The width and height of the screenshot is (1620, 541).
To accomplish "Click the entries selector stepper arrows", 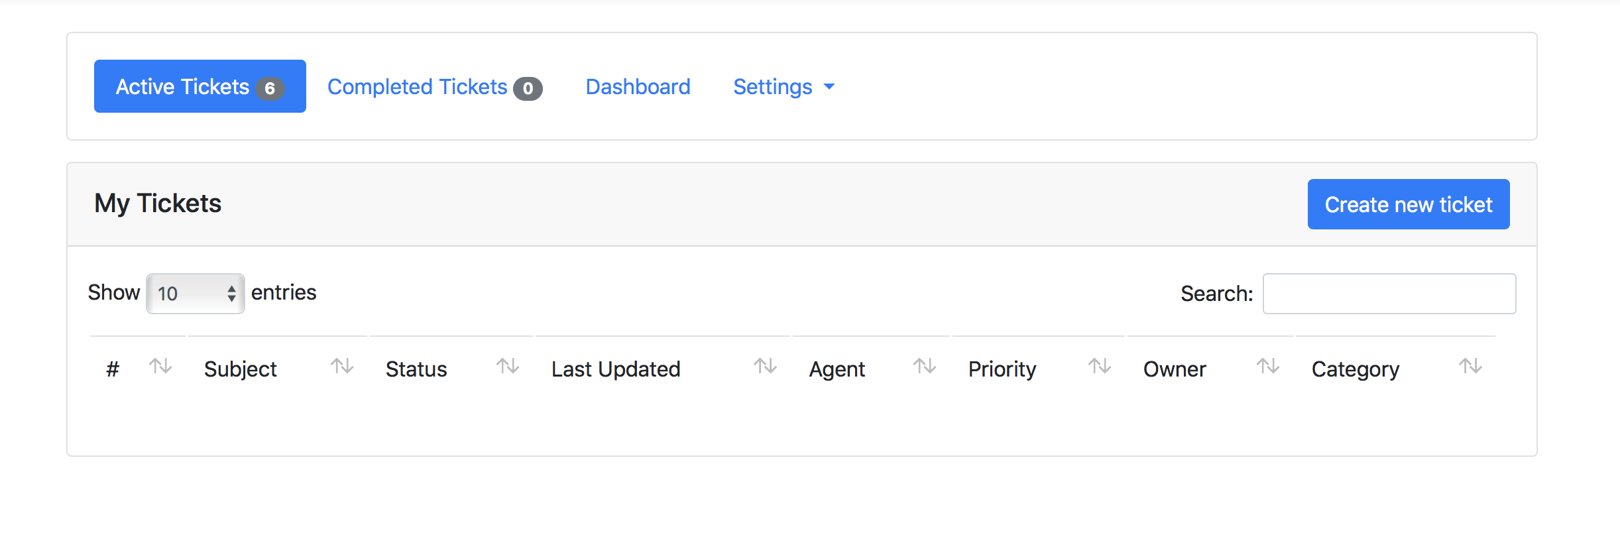I will [x=231, y=292].
